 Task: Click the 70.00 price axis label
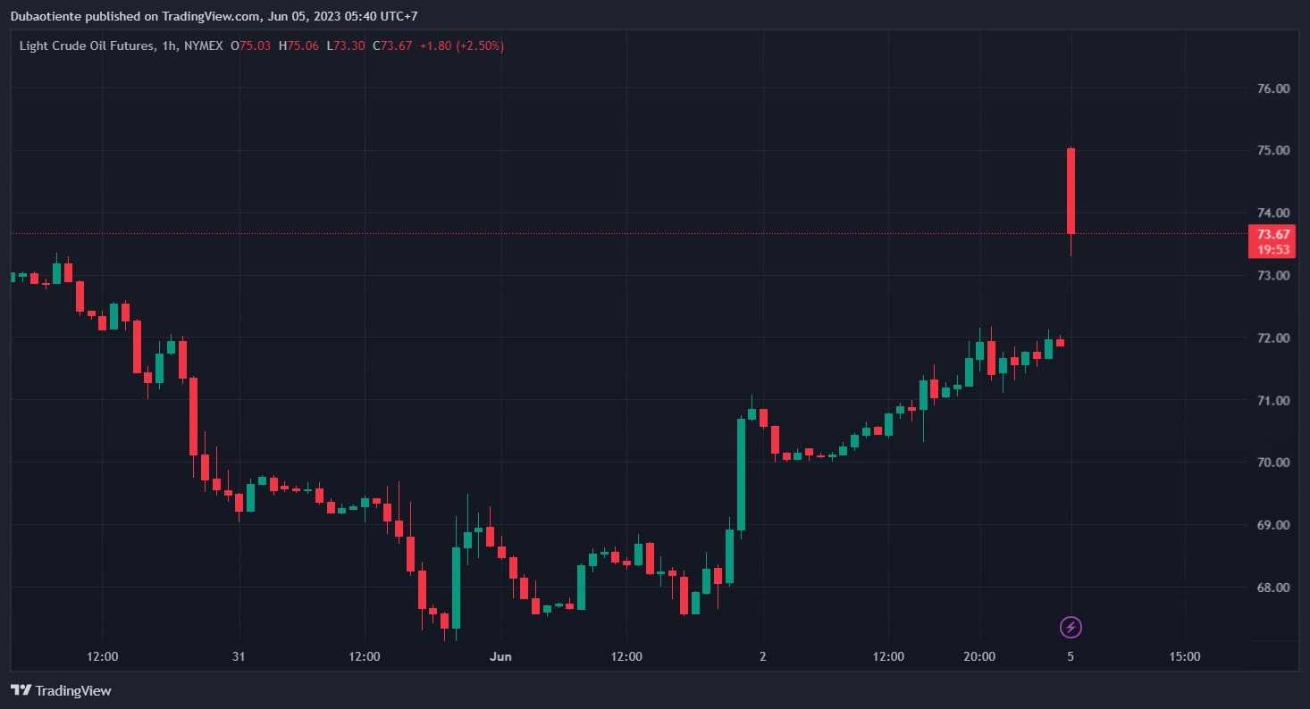(1272, 463)
